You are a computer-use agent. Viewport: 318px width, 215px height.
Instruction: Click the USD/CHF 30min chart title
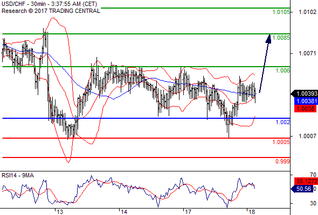[49, 4]
